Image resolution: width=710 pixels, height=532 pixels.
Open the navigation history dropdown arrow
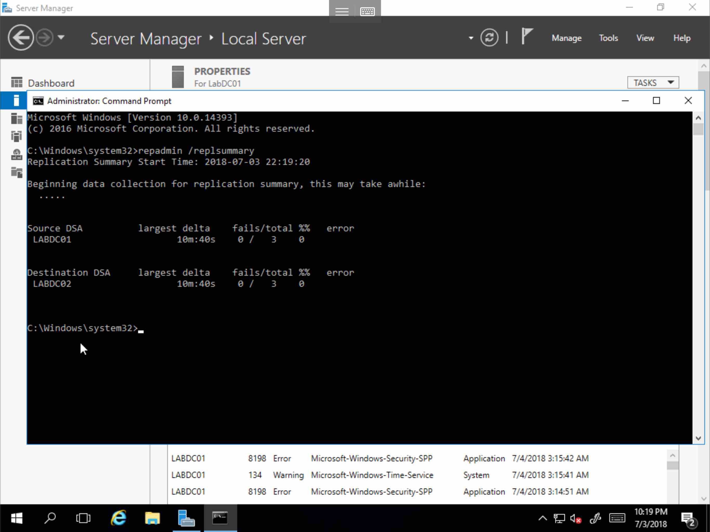click(61, 38)
